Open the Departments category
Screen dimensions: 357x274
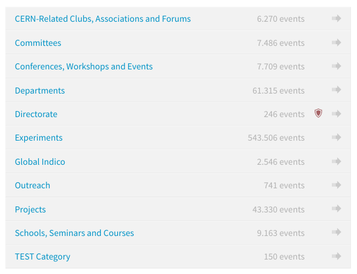click(40, 91)
